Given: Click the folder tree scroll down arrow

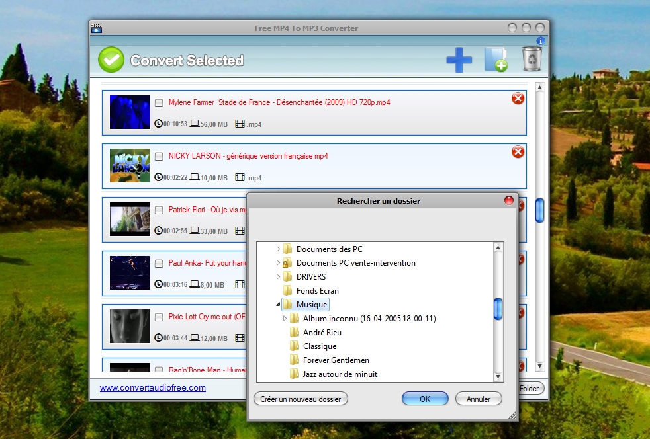Looking at the screenshot, I should click(x=498, y=376).
